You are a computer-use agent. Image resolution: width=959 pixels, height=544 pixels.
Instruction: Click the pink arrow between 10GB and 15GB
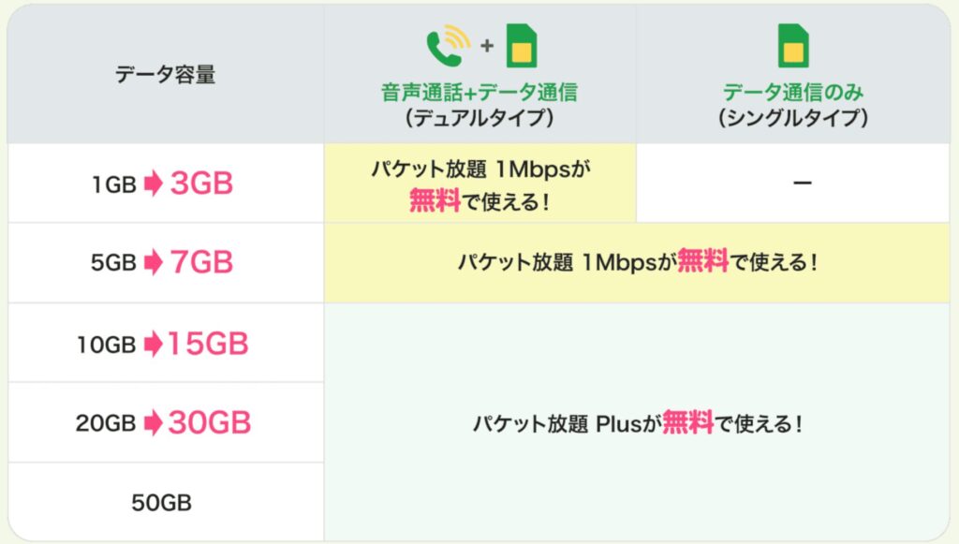pyautogui.click(x=154, y=345)
